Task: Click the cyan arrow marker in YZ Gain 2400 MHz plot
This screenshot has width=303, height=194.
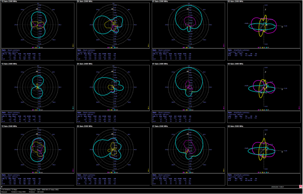Action: click(x=73, y=108)
